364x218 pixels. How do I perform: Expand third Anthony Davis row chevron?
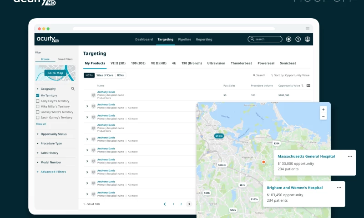click(87, 117)
